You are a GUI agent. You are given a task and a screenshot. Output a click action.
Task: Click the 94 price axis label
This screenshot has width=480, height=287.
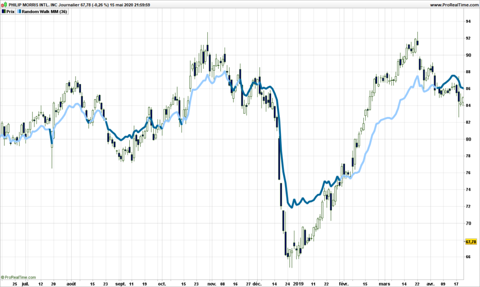[468, 22]
